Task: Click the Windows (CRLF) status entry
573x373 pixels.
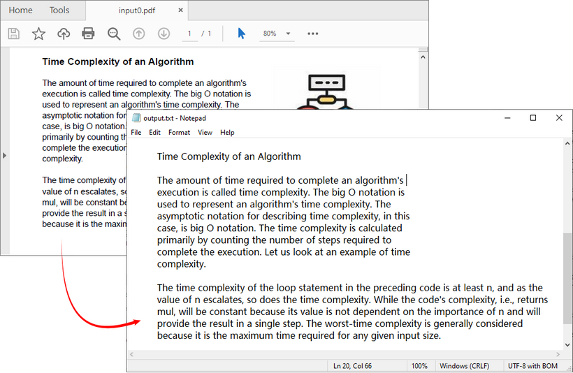Action: (x=464, y=366)
